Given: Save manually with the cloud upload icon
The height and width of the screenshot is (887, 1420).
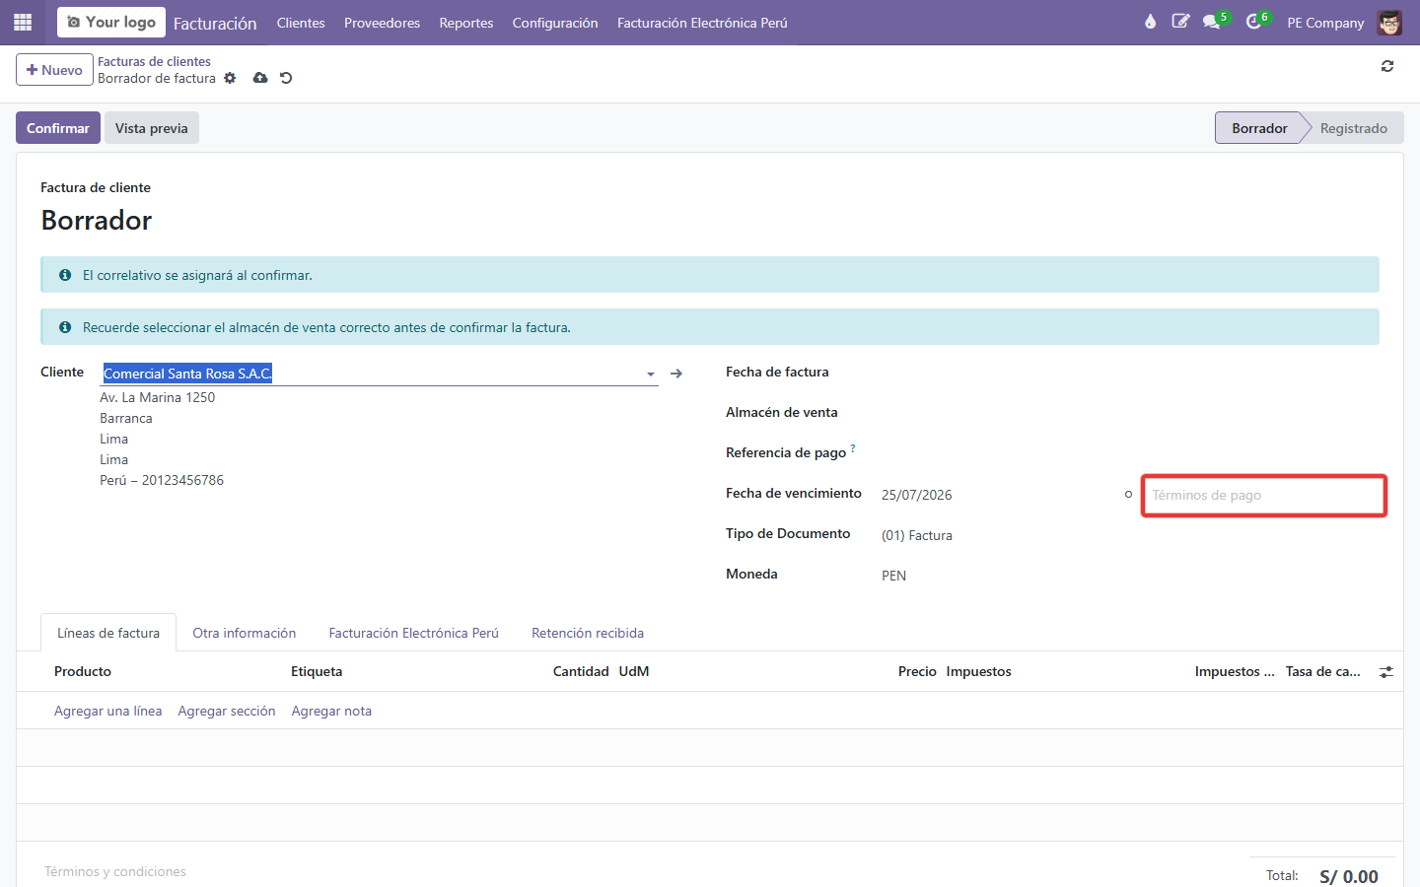Looking at the screenshot, I should [260, 78].
